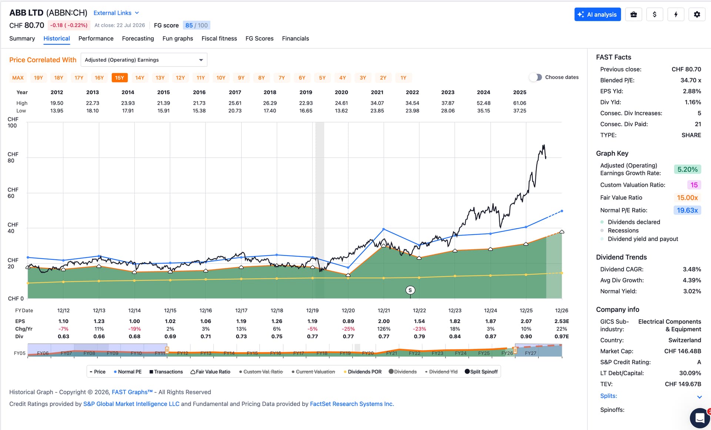
Task: Click FY20 on the timeline strip
Action: 368,353
